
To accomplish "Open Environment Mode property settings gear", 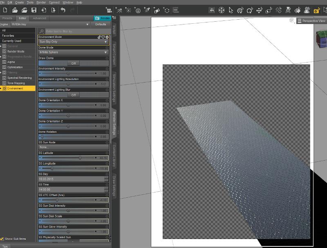I will [x=107, y=37].
